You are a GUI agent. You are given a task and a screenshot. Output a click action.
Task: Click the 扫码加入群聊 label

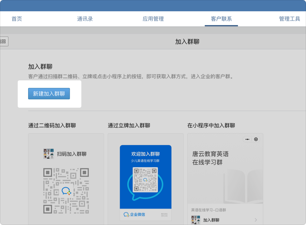[72, 154]
